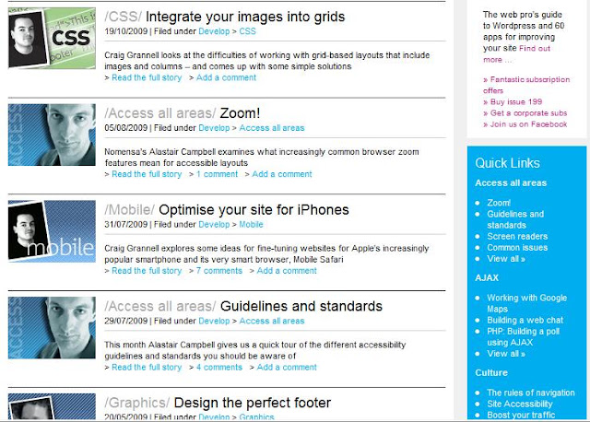Open the 'Integrate your images into grids' headline
Screen dimensions: 590x422
(x=245, y=17)
